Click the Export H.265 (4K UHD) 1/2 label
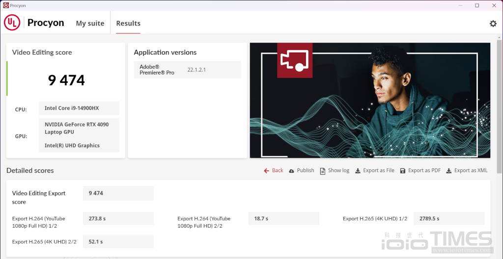This screenshot has height=259, width=503. click(375, 219)
